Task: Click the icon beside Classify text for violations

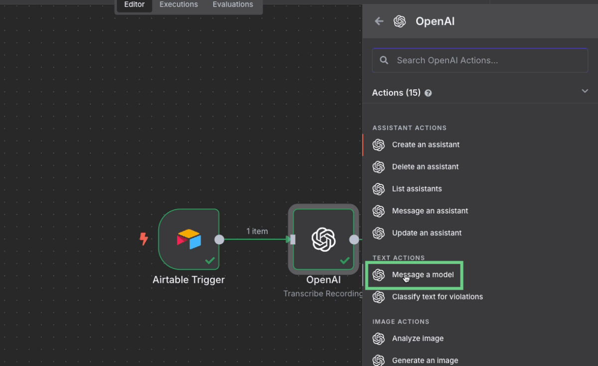Action: pos(379,297)
